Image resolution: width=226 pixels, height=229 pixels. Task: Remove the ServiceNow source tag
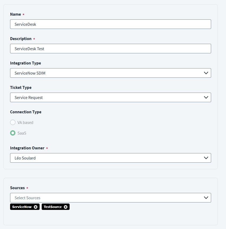[36, 207]
